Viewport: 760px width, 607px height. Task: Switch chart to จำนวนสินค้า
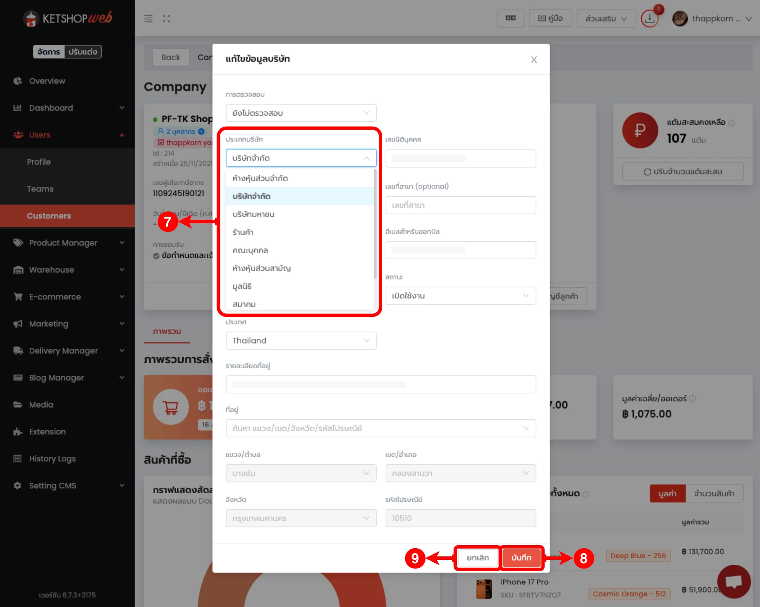(714, 493)
